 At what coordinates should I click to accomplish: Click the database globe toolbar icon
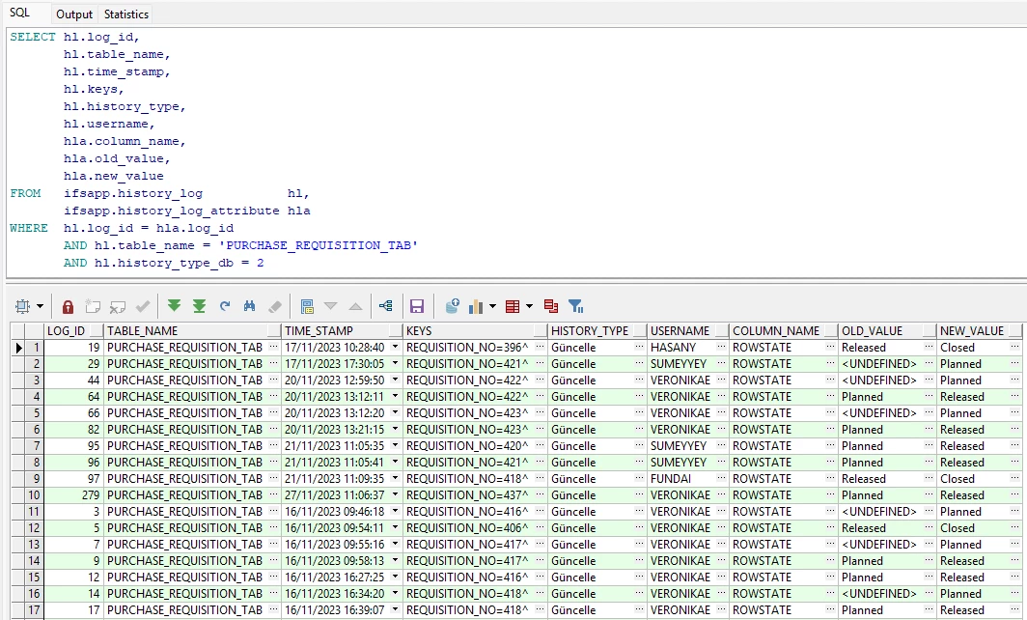tap(452, 306)
